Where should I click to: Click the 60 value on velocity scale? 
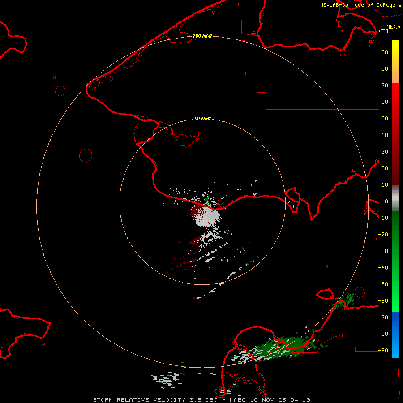tap(385, 102)
